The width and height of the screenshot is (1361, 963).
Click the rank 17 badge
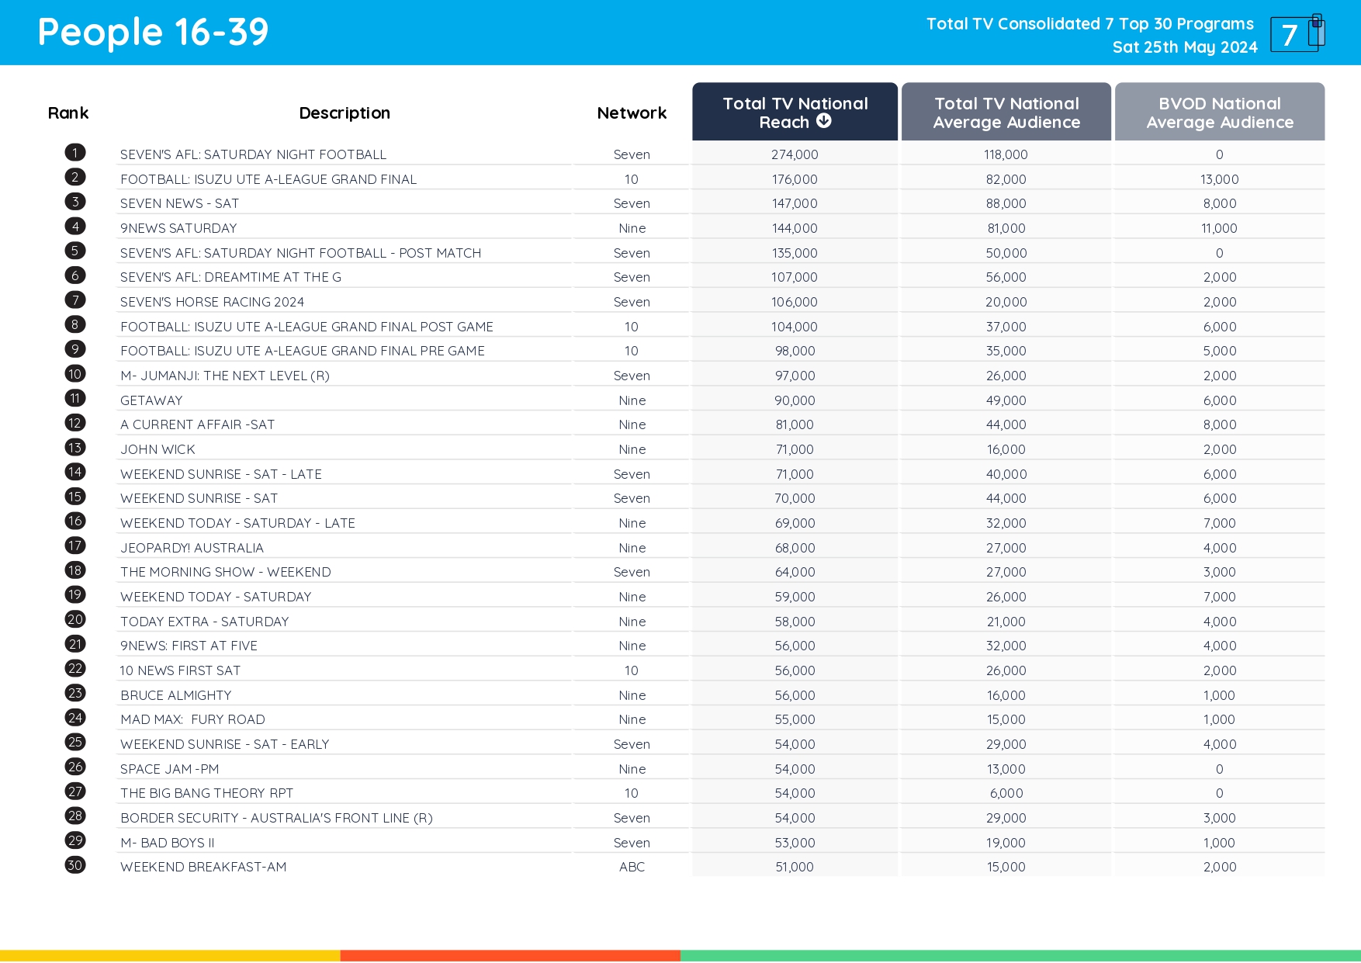pos(75,546)
